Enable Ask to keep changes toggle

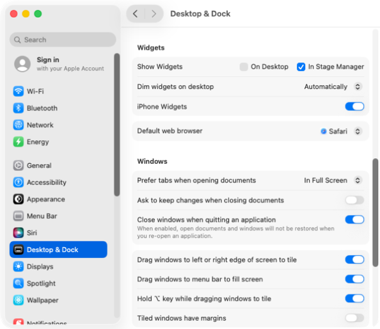(354, 200)
